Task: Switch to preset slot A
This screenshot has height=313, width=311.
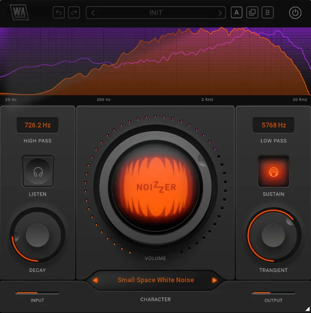Action: click(x=236, y=13)
